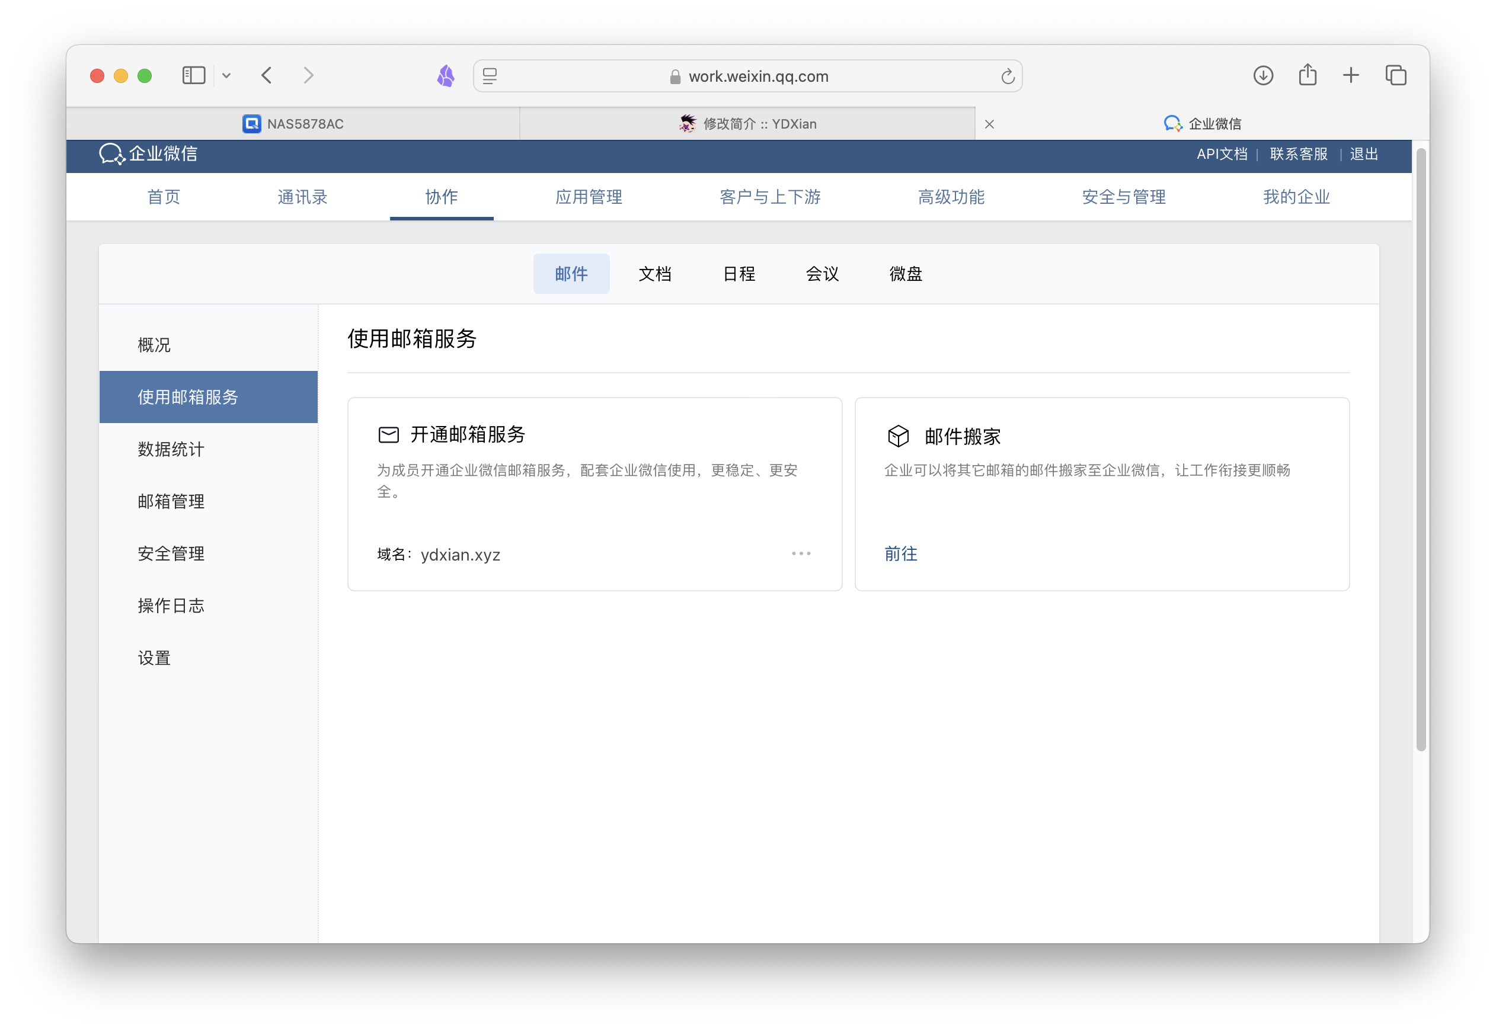The image size is (1496, 1031).
Task: Open the Share button in Safari toolbar
Action: 1308,75
